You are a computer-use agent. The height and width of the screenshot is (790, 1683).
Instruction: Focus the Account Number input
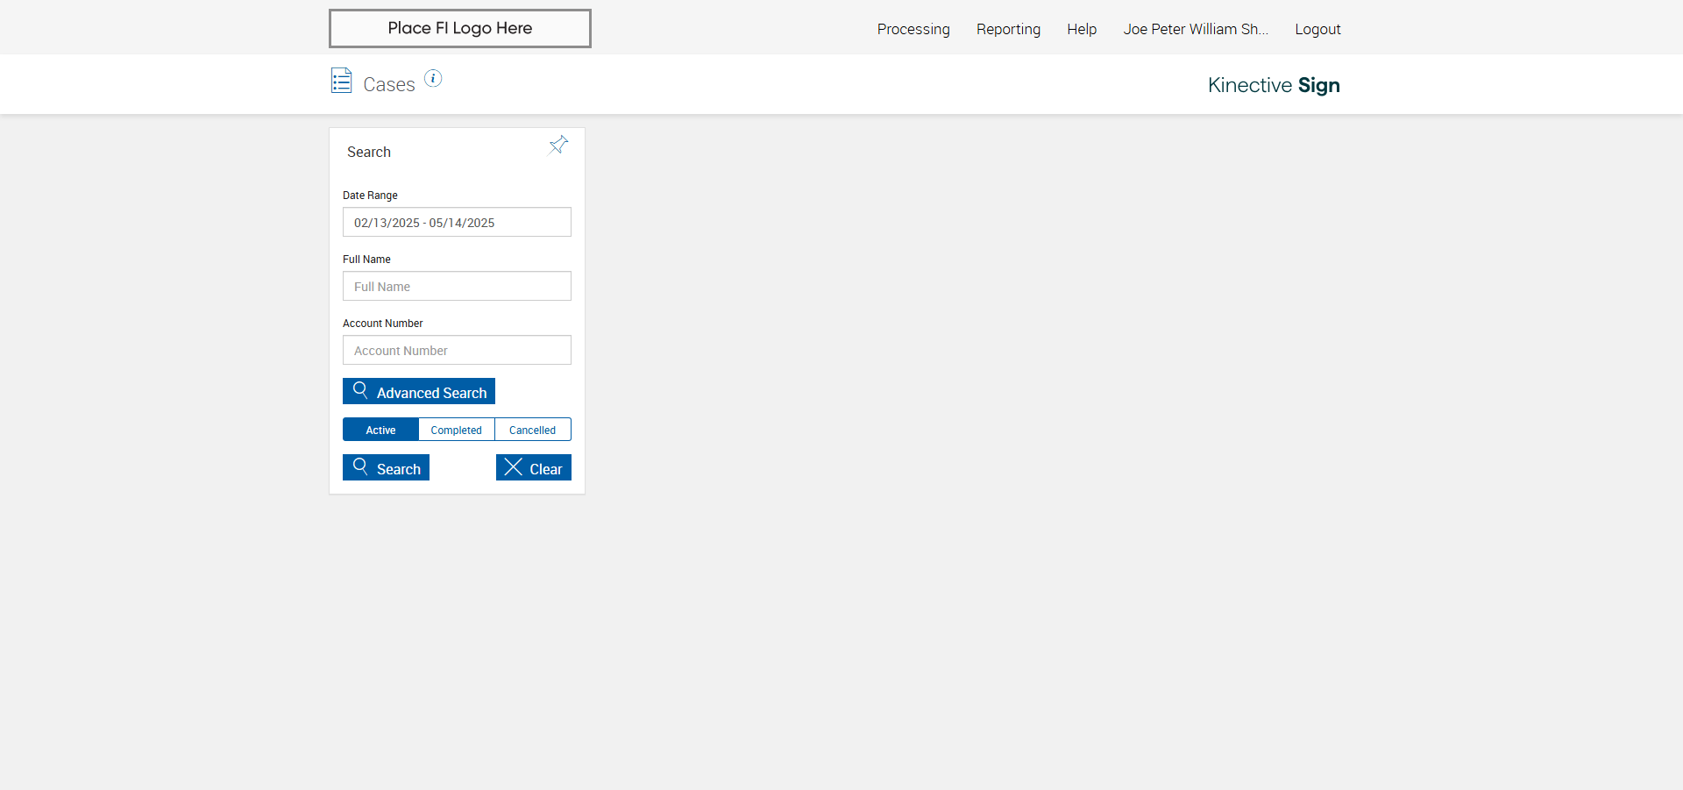click(457, 350)
